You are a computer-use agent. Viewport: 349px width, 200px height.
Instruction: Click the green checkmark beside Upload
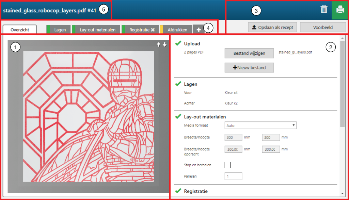coord(178,43)
